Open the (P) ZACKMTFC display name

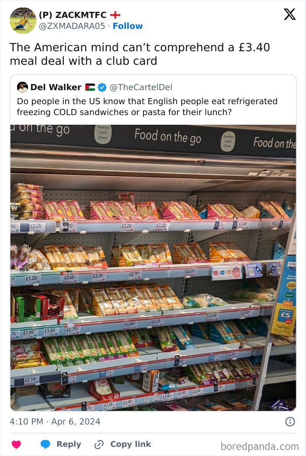coord(73,15)
